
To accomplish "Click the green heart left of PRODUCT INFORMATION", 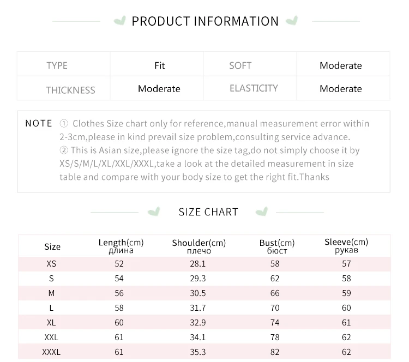I will pos(120,21).
